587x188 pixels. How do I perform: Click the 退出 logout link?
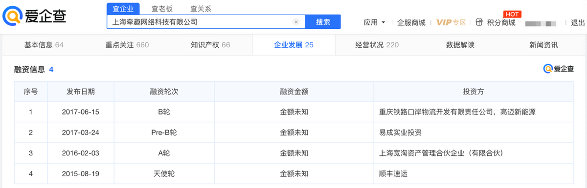[578, 22]
